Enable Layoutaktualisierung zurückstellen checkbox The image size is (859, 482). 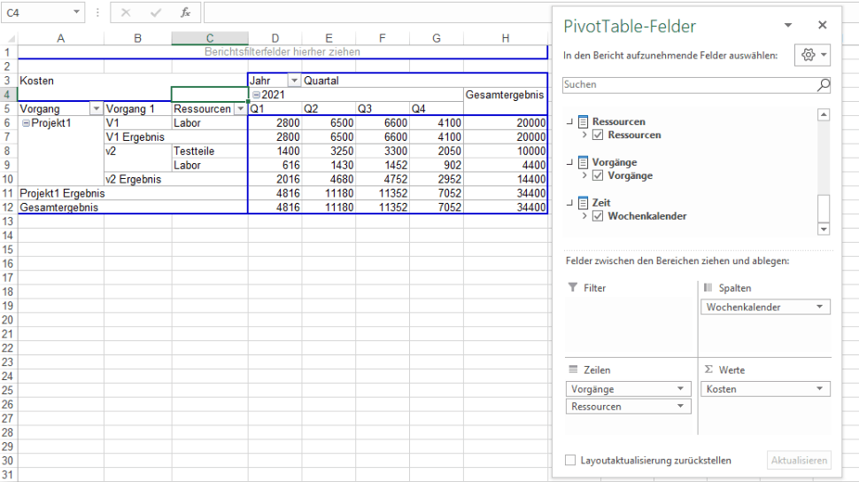(x=570, y=460)
